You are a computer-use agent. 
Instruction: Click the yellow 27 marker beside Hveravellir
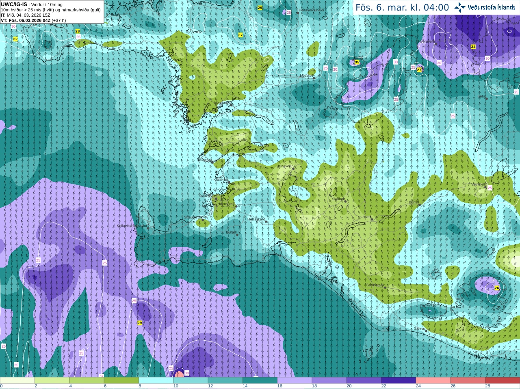tap(419, 70)
